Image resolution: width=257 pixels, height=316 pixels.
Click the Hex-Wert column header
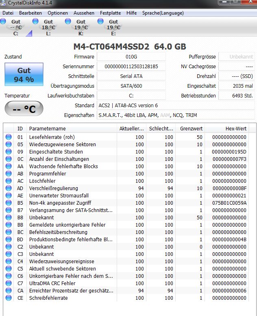[227, 129]
